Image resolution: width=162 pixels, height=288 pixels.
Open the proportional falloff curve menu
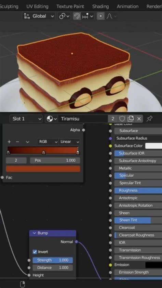[111, 16]
